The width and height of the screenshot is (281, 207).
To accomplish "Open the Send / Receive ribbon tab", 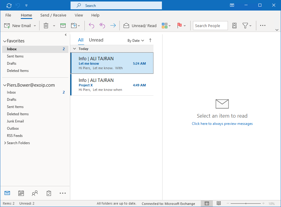I will pos(53,15).
